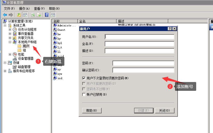Screen dimensions: 213x133
Task: Click the Administrator user icon
Action: pyautogui.click(x=55, y=25)
